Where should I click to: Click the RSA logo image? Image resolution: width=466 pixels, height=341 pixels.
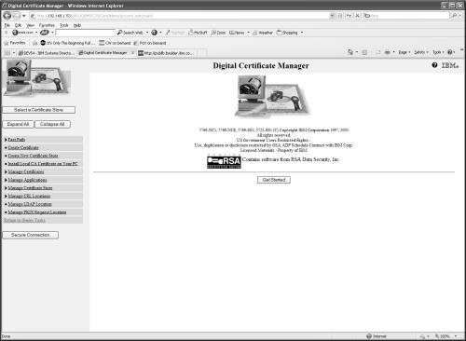[x=224, y=161]
